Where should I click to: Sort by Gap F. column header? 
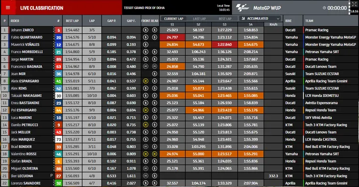click(x=131, y=20)
